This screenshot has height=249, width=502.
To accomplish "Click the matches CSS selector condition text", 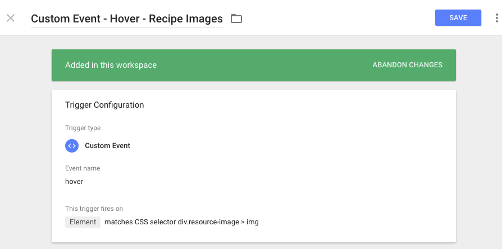I will pyautogui.click(x=140, y=222).
